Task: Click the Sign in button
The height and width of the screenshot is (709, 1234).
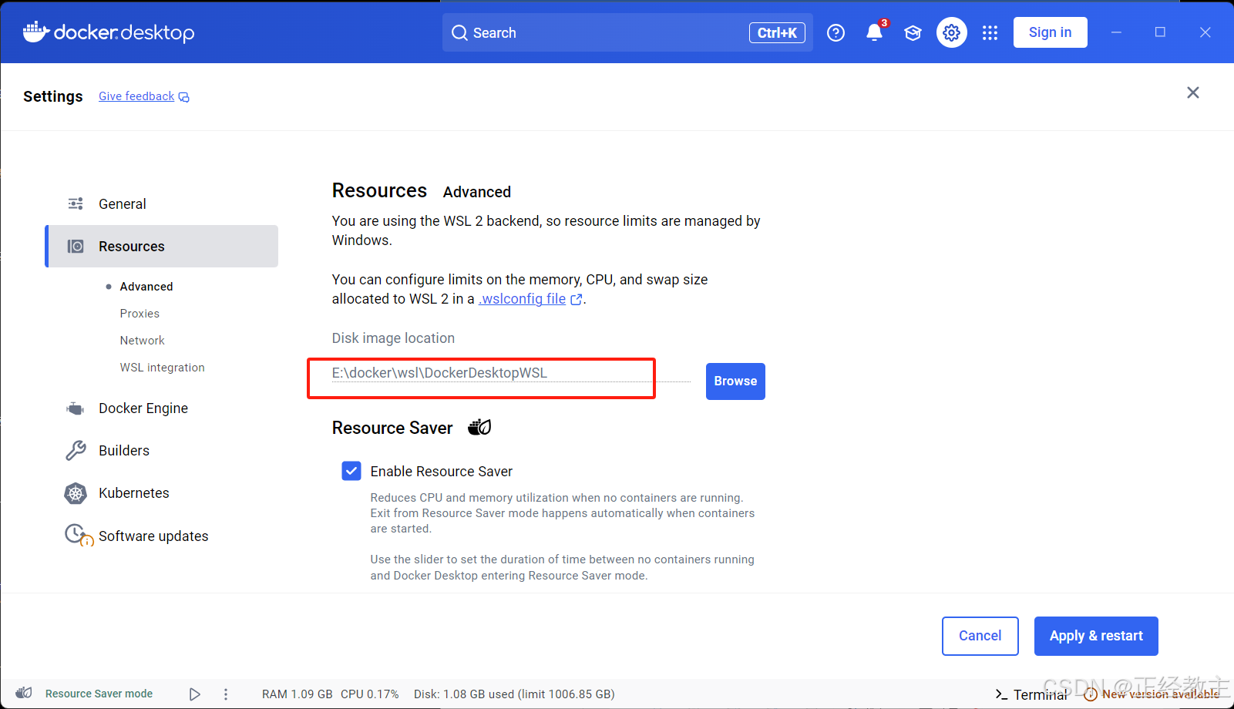Action: [x=1050, y=32]
